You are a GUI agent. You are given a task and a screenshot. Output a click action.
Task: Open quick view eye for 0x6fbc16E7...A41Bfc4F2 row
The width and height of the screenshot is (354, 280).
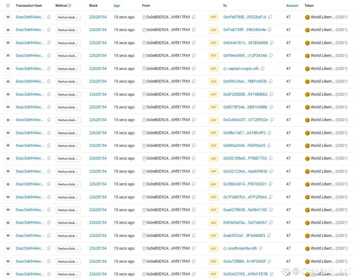coord(8,133)
